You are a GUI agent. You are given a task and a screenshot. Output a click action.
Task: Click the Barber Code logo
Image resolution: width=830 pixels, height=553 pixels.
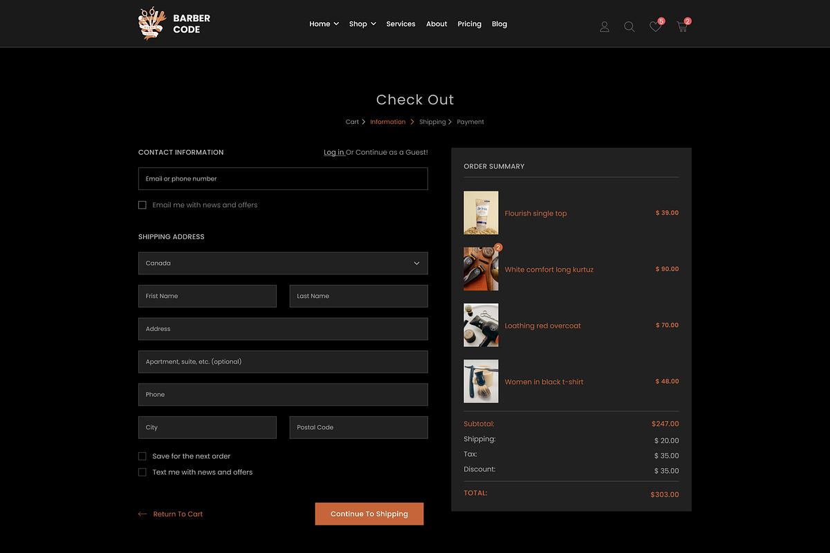coord(174,24)
